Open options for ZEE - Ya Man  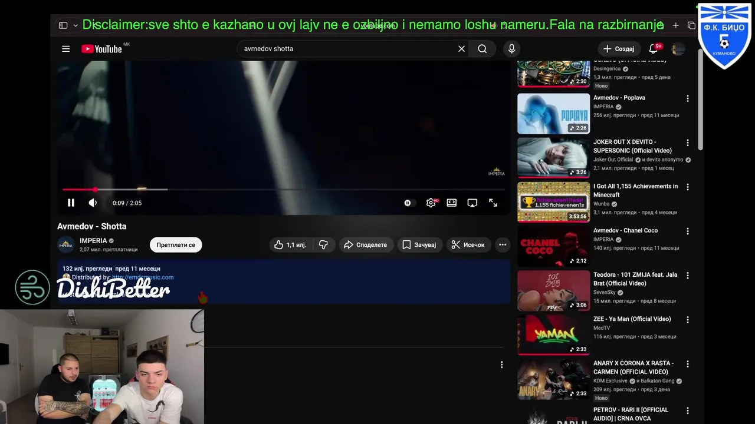687,319
